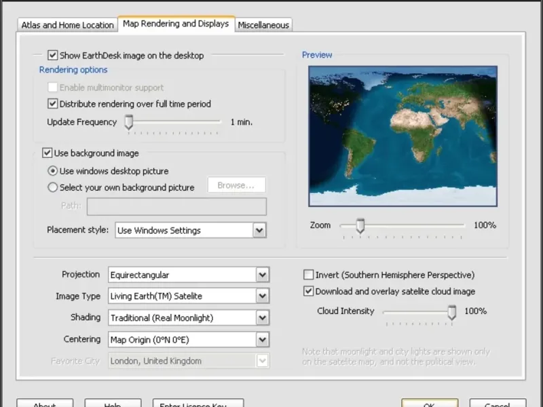Click the Cloud Intensity slider handle
This screenshot has height=407, width=543.
coord(451,311)
